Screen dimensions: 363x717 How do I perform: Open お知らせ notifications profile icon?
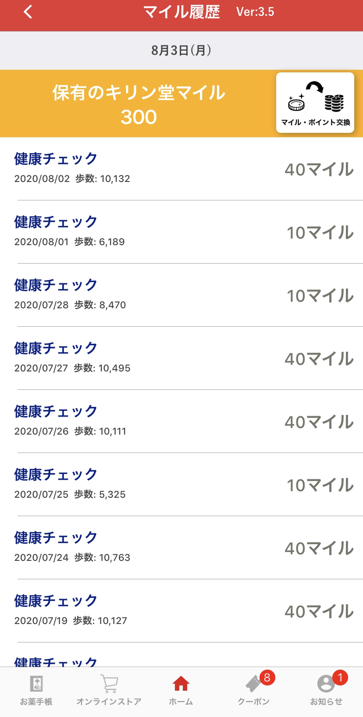pos(326,685)
